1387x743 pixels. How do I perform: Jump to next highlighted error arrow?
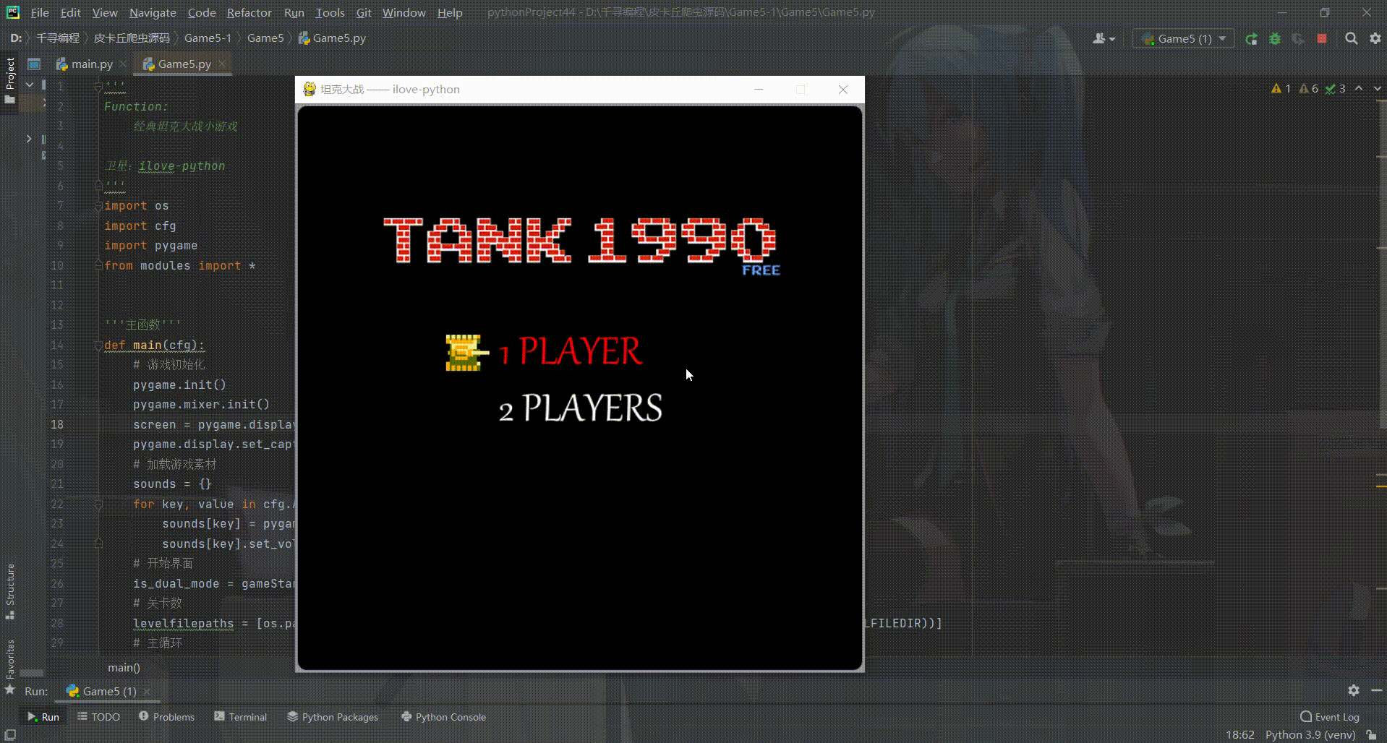tap(1377, 89)
